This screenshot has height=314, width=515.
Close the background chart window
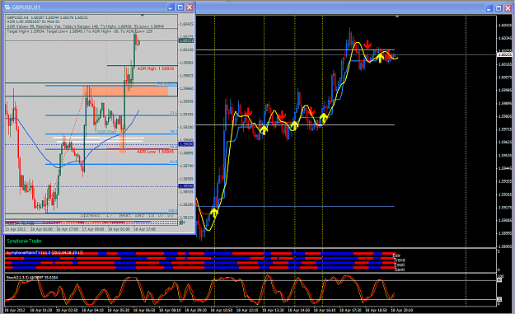(508, 8)
